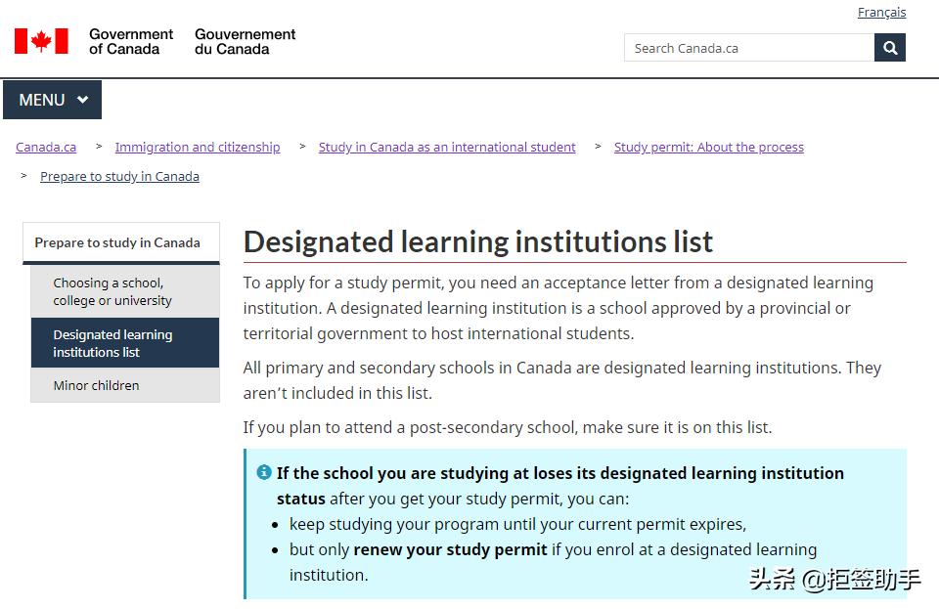Screen dimensions: 939x609
Task: Click Prepare to study in Canada breadcrumb
Action: point(119,177)
